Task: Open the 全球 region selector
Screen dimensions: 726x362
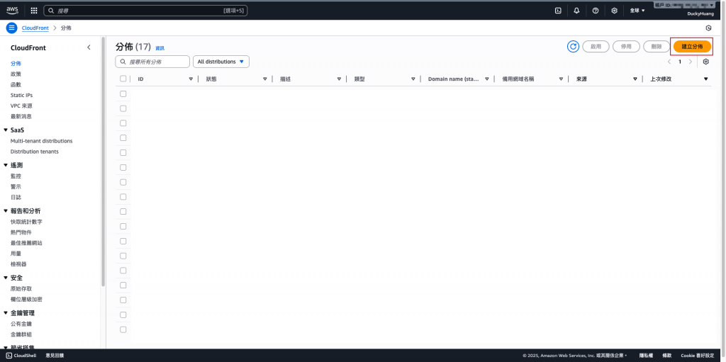Action: pos(637,10)
